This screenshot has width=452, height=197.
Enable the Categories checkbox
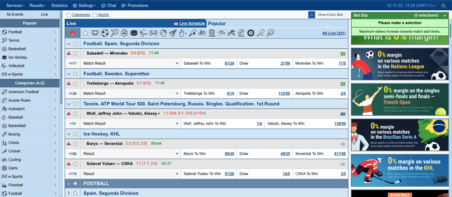[x=69, y=15]
